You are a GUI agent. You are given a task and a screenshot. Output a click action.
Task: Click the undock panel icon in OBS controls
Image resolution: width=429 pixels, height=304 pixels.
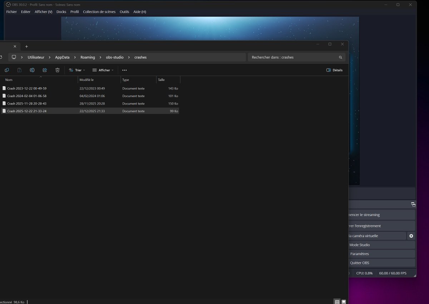[413, 205]
